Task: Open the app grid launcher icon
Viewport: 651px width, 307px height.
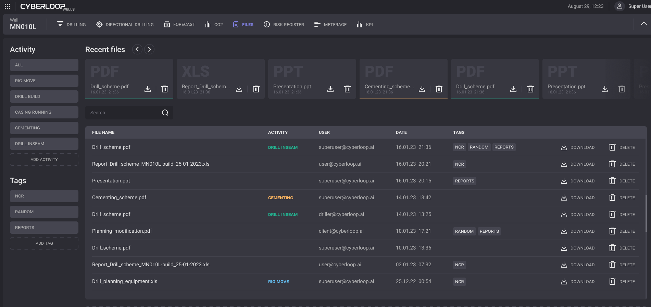Action: pyautogui.click(x=7, y=7)
